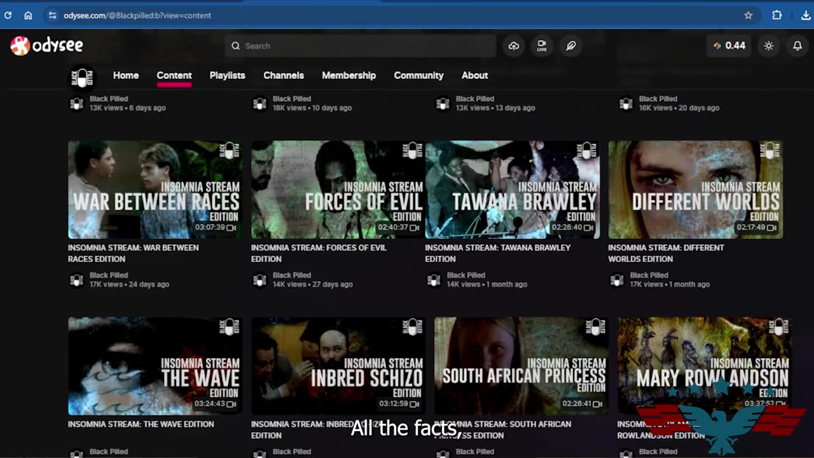This screenshot has width=814, height=458.
Task: Open the post editor feather icon
Action: pyautogui.click(x=570, y=46)
